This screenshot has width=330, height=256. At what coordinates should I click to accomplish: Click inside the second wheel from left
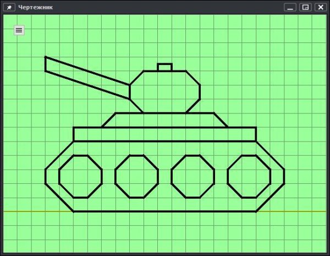136,176
